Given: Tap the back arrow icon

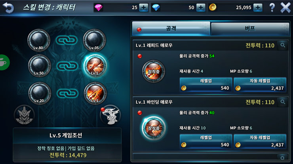Looking at the screenshot, I should click(x=8, y=7).
